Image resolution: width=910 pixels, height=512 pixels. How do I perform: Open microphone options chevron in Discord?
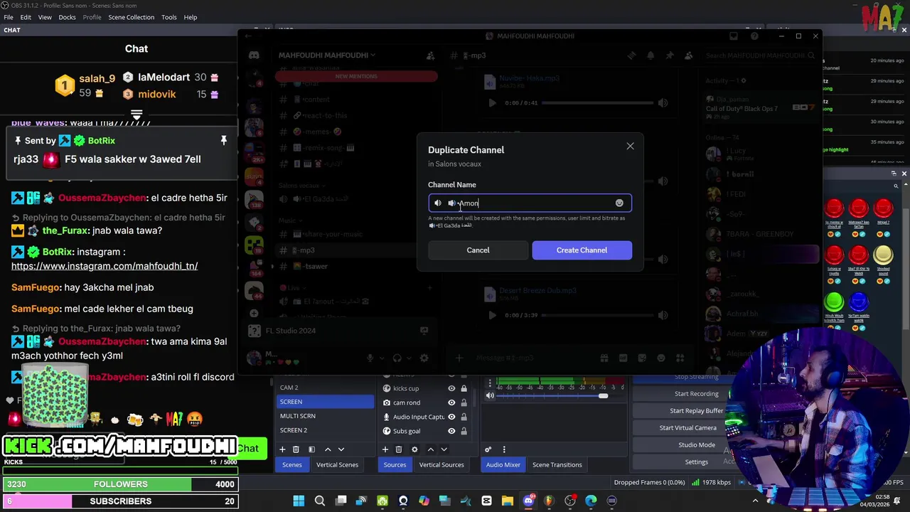point(380,358)
